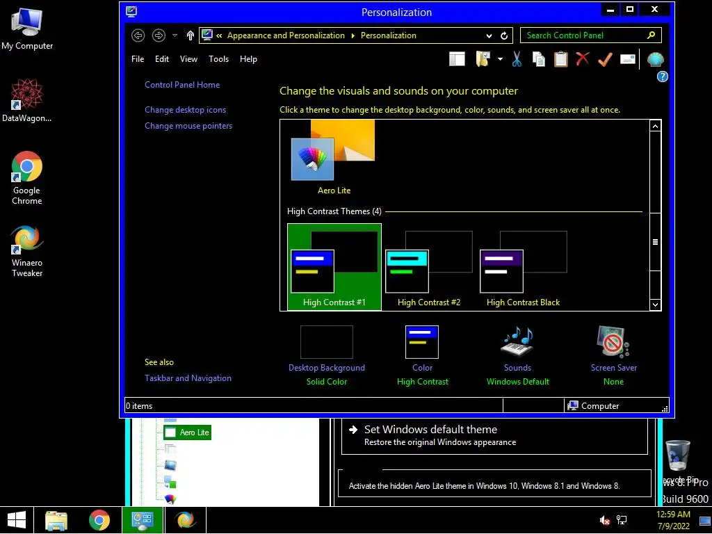
Task: Click the Copy pages icon
Action: tap(539, 59)
